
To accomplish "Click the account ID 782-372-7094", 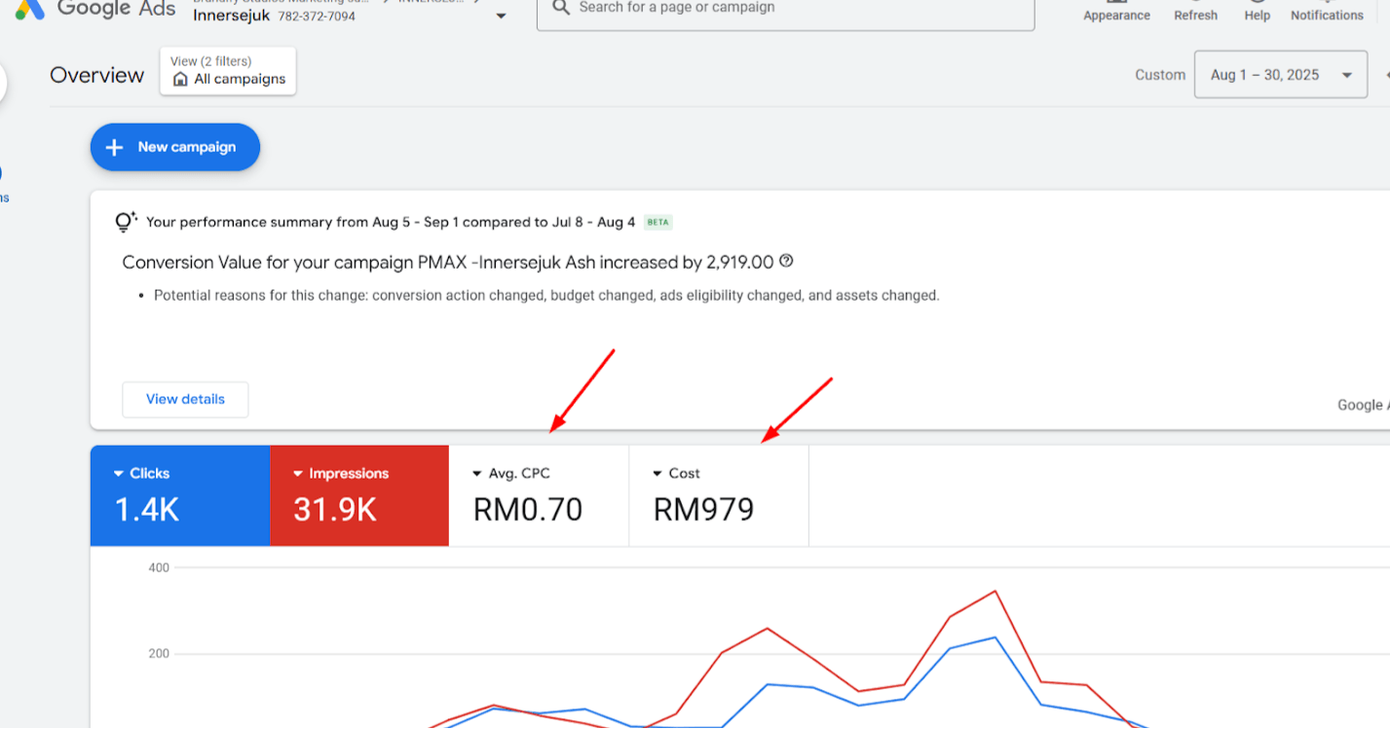I will click(x=317, y=17).
